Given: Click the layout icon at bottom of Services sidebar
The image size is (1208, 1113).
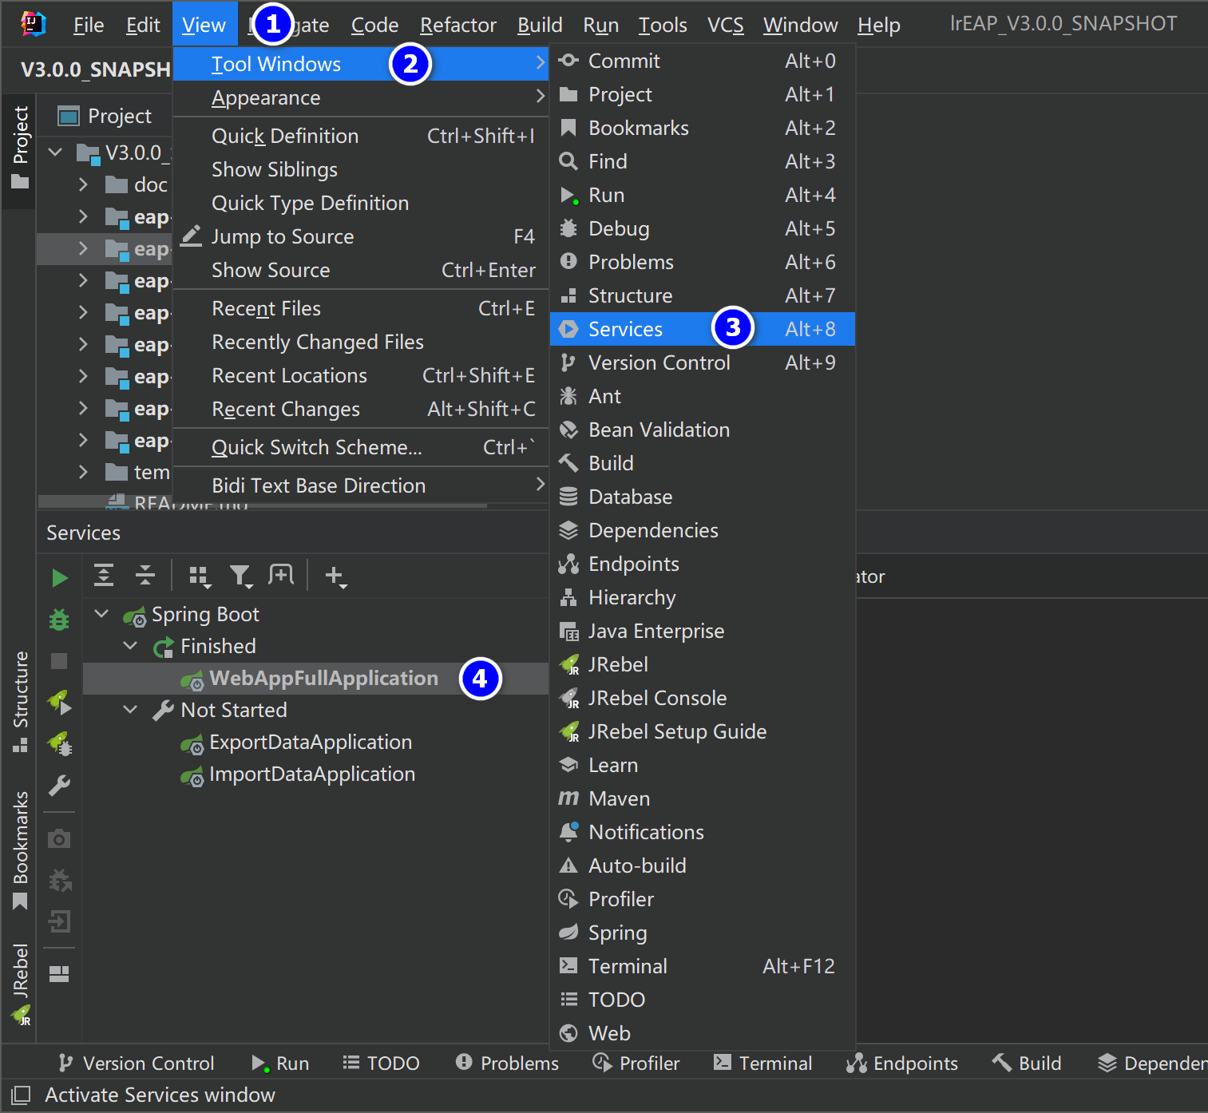Looking at the screenshot, I should click(59, 974).
